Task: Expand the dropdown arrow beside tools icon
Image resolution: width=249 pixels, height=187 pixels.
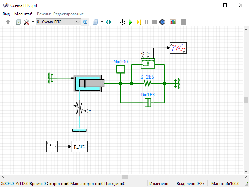Action: coord(33,22)
